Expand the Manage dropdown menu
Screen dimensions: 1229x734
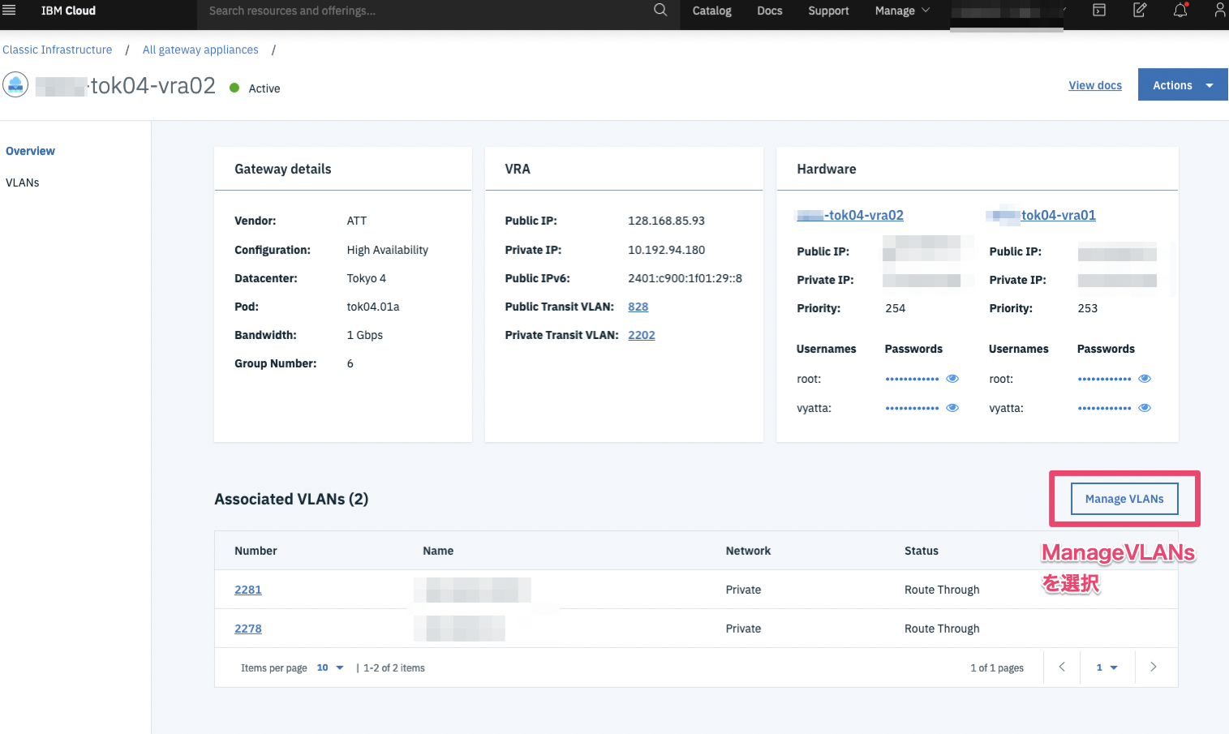point(902,11)
